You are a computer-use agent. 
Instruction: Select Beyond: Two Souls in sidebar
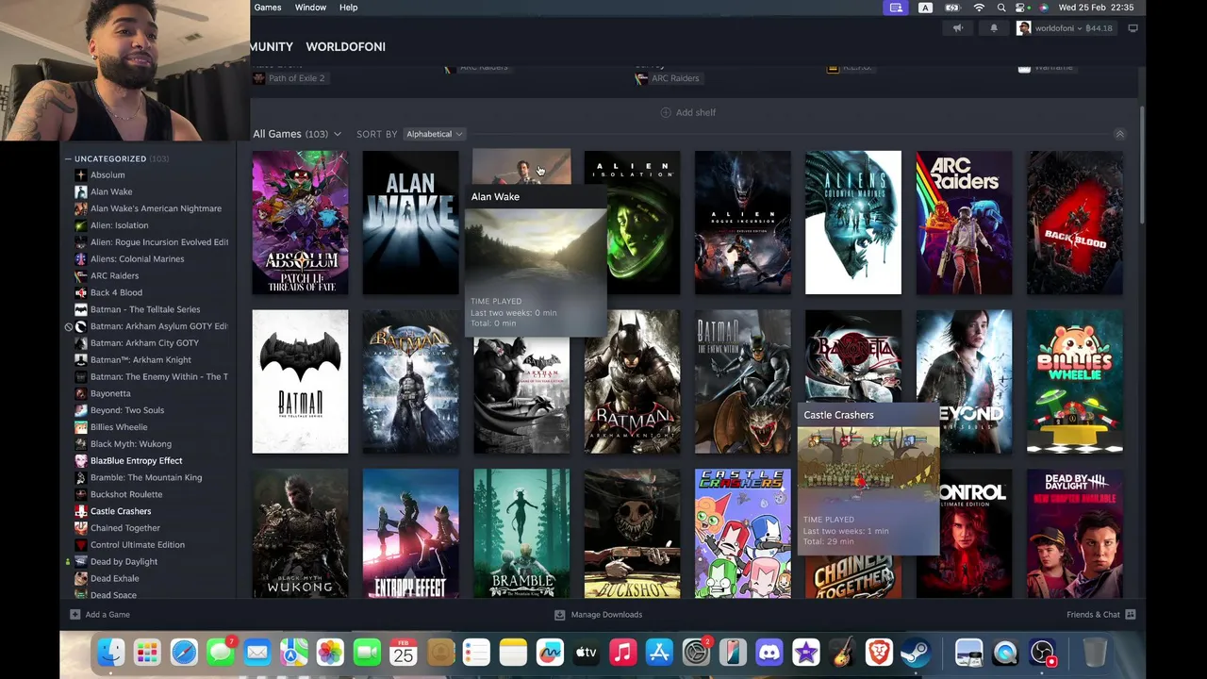[x=126, y=410]
